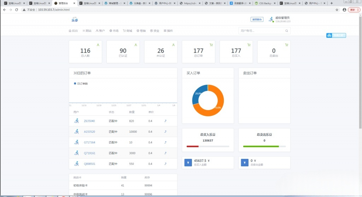The width and height of the screenshot is (362, 197).
Task: Click the cart icon on the 总订单 card
Action: [211, 45]
